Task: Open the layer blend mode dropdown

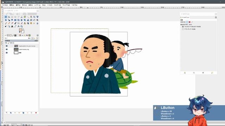Action: click(32, 38)
